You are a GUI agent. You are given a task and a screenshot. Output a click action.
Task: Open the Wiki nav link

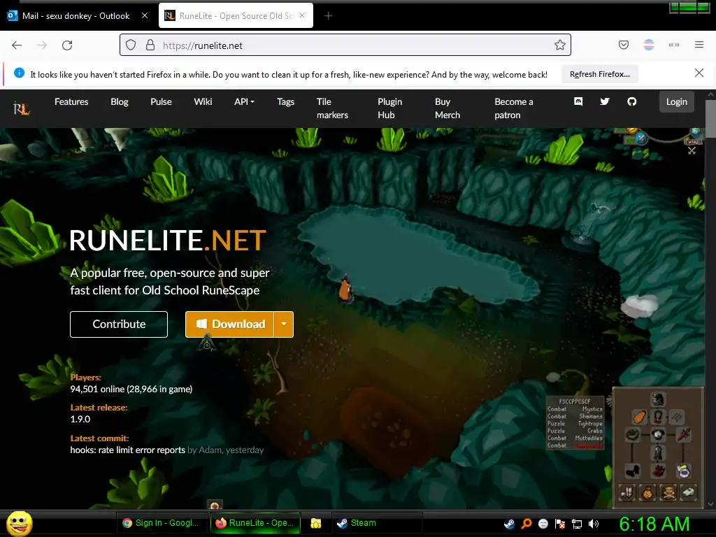203,102
